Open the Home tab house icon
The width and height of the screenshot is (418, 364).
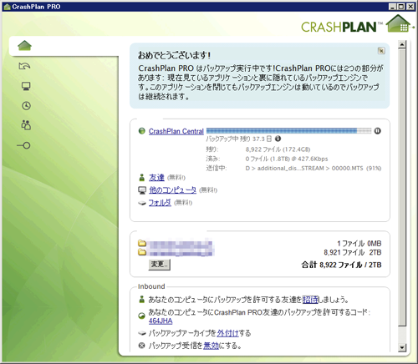click(24, 46)
